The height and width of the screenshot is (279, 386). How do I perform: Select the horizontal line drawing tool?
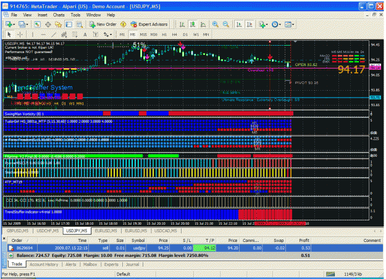[x=43, y=35]
